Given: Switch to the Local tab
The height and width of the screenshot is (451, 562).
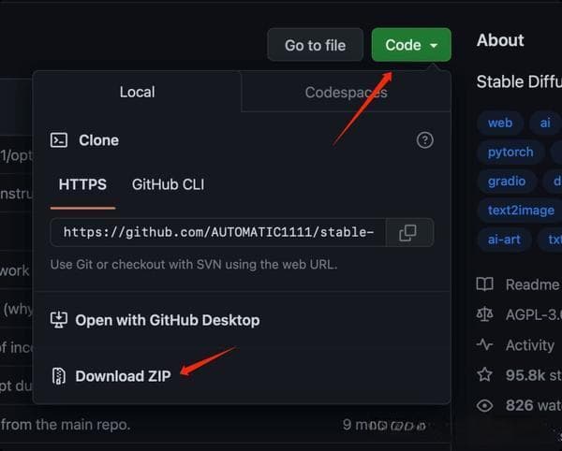Looking at the screenshot, I should [138, 92].
